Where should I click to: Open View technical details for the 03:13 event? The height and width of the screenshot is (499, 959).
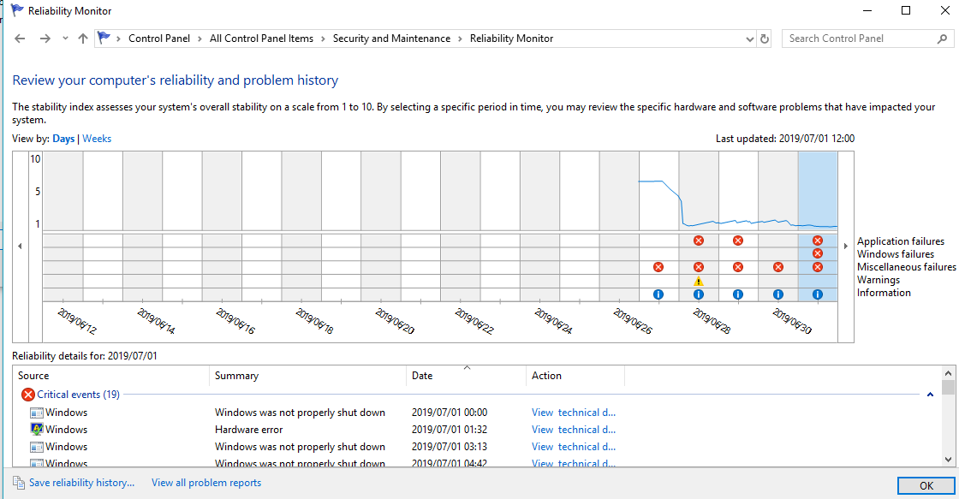point(574,447)
